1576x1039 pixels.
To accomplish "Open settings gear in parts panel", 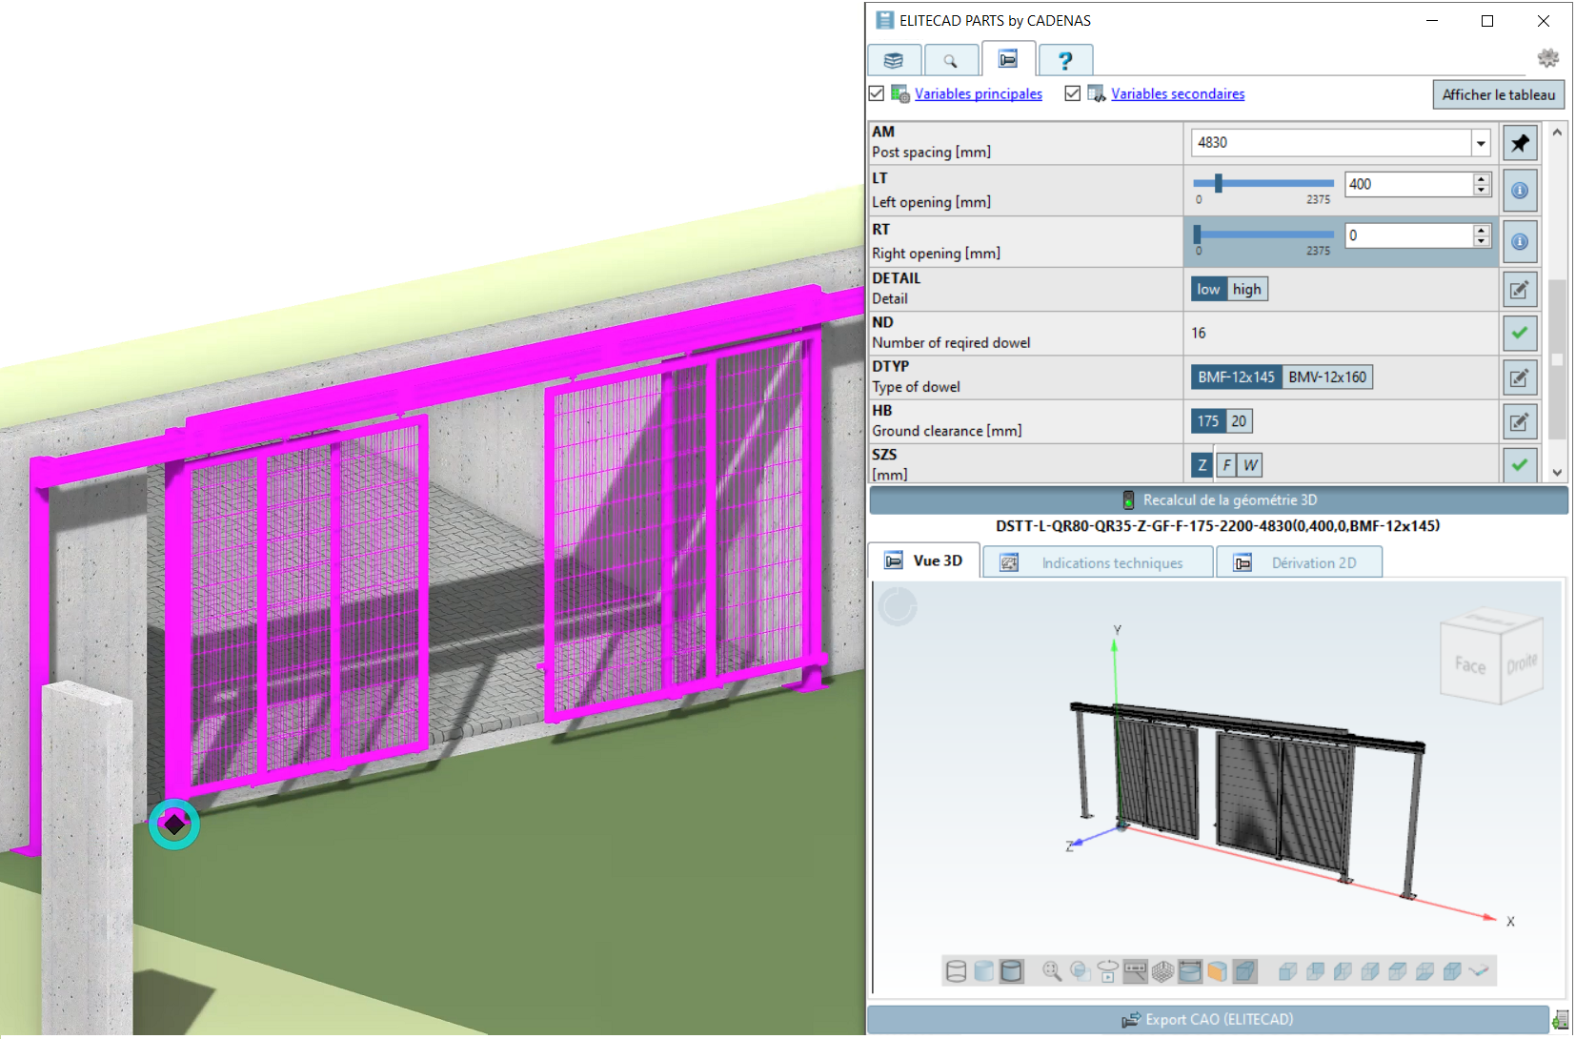I will (x=1547, y=58).
